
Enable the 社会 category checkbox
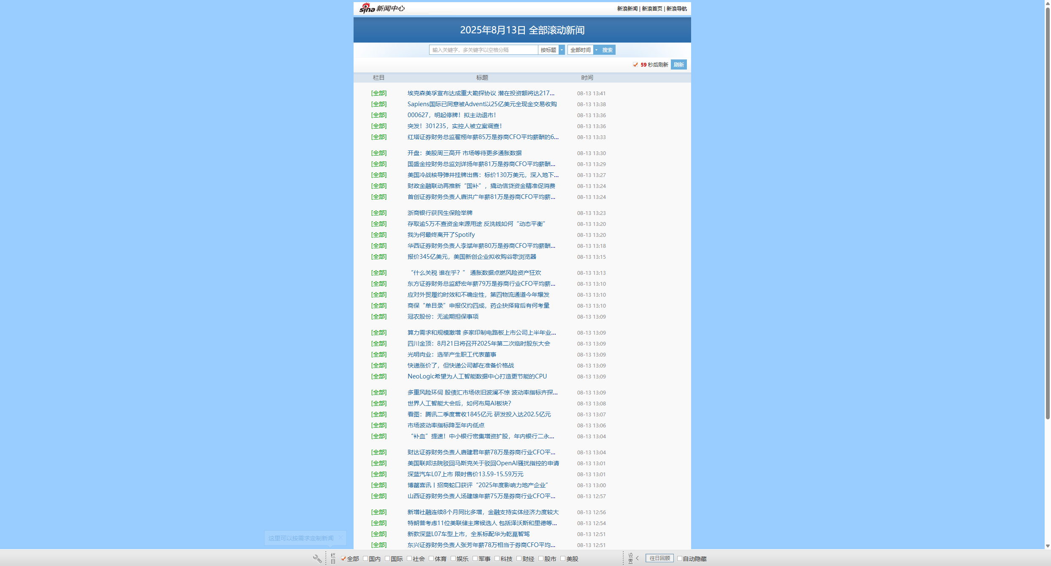409,558
